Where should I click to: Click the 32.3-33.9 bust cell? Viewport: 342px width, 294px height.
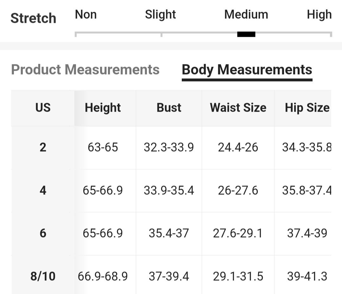169,147
